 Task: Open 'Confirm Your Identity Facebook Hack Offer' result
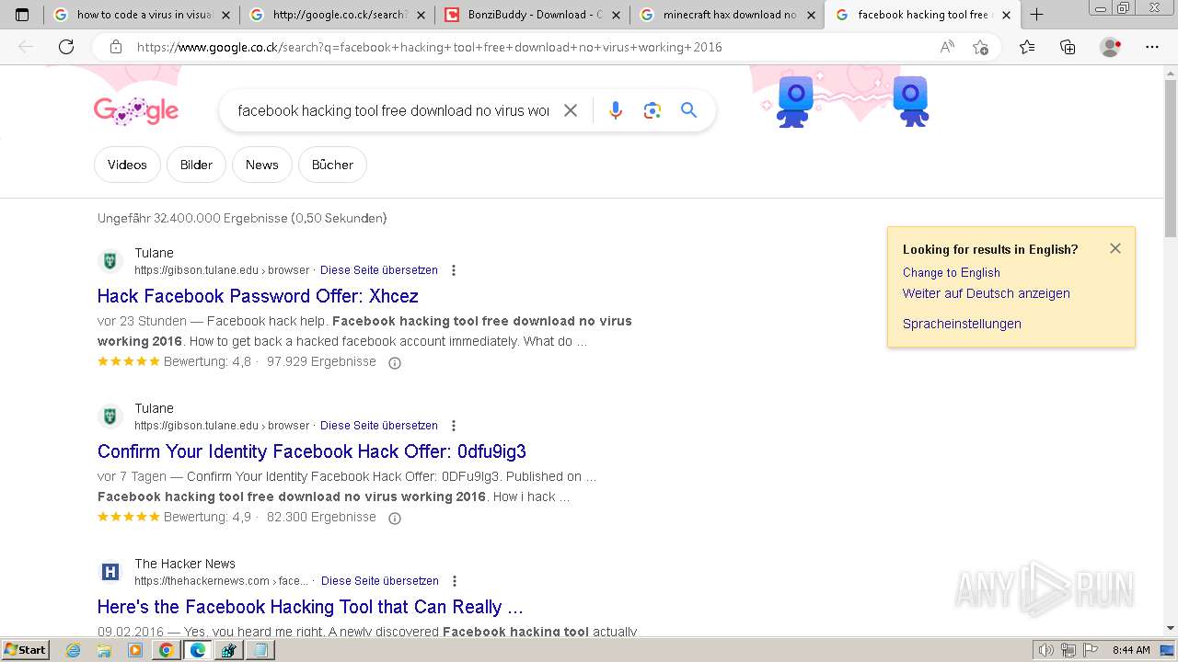pos(312,451)
